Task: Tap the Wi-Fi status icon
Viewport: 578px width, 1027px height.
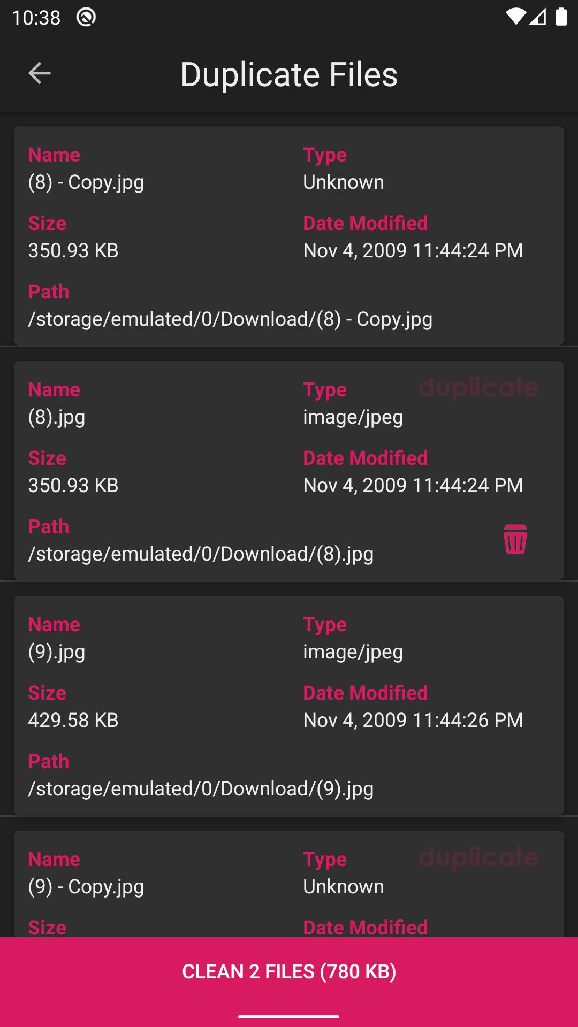Action: [516, 17]
